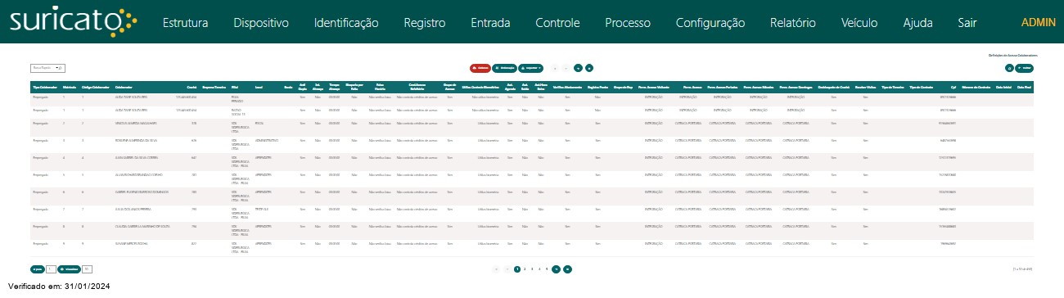Click the top next-page arrow icon
This screenshot has height=298, width=1064.
coord(578,67)
